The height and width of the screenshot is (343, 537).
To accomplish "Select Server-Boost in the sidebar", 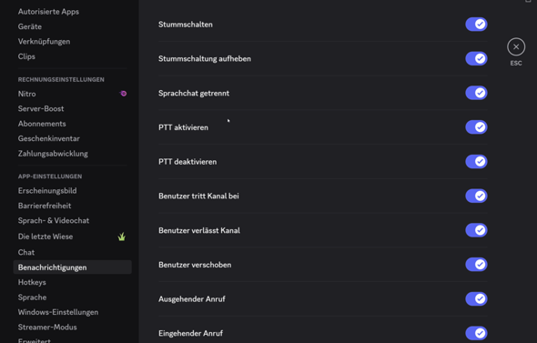I will pyautogui.click(x=72, y=108).
